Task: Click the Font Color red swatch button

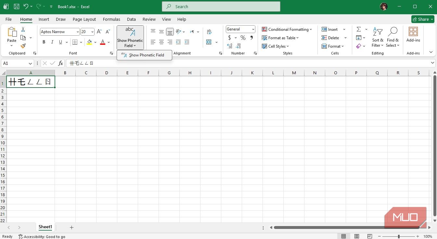Action: click(x=103, y=42)
